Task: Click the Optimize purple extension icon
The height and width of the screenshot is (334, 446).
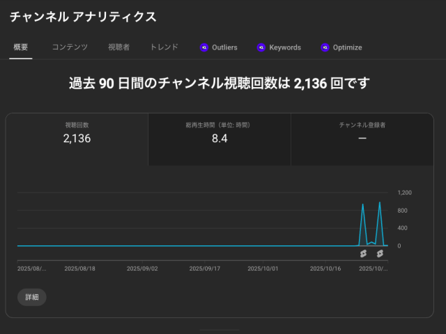Action: (x=325, y=47)
